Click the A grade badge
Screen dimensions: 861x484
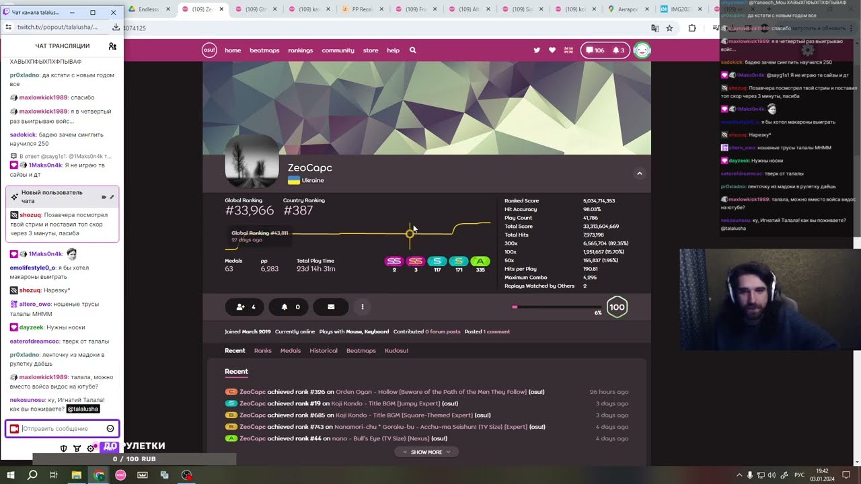(480, 261)
